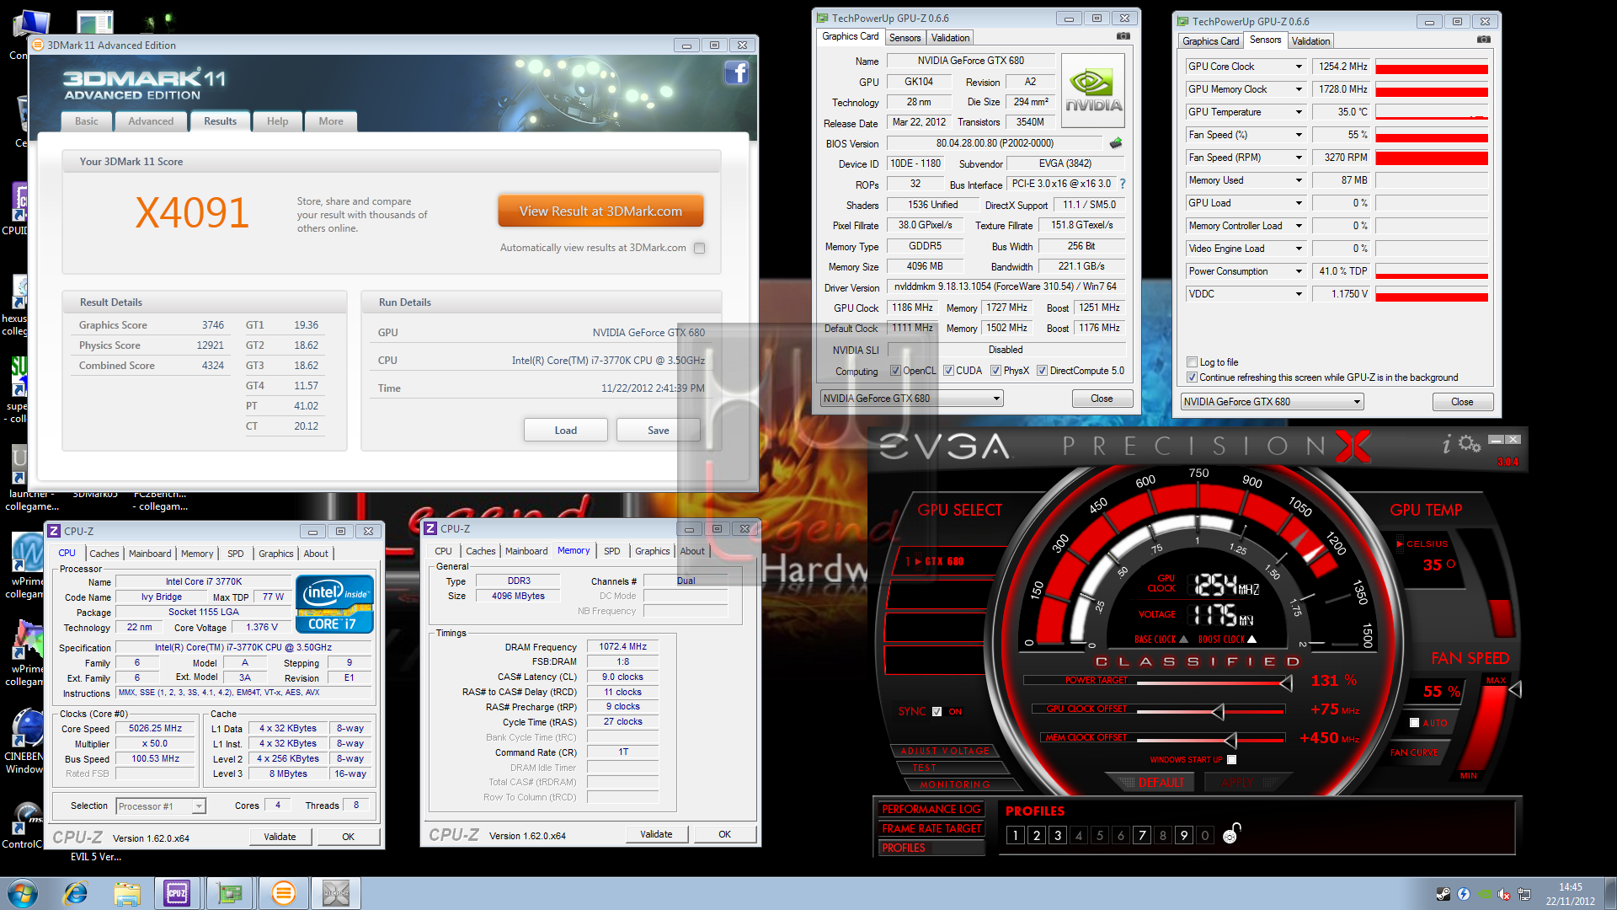Click the GPU-Z graphics card taskbar icon
Image resolution: width=1617 pixels, height=910 pixels.
229,893
